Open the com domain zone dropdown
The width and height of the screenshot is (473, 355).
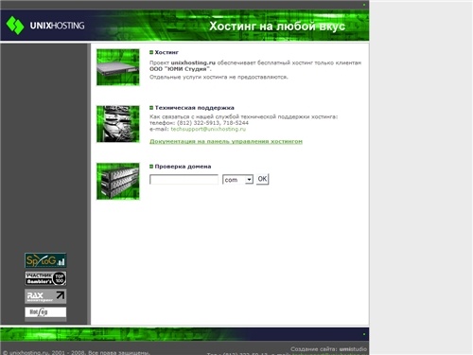tap(237, 180)
